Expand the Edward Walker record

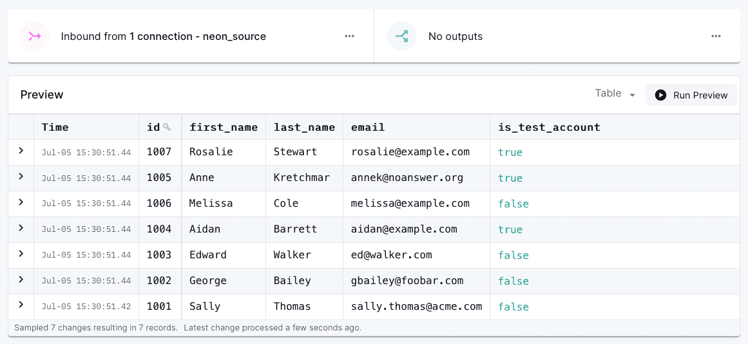[21, 254]
